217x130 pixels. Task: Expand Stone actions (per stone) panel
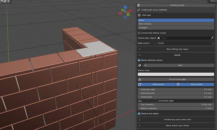coord(176,126)
